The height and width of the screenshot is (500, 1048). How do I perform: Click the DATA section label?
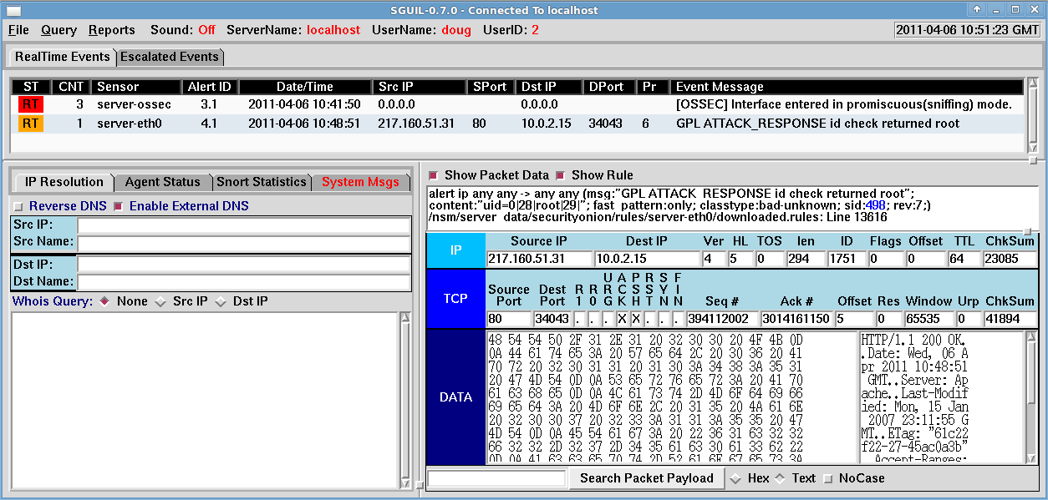[455, 397]
